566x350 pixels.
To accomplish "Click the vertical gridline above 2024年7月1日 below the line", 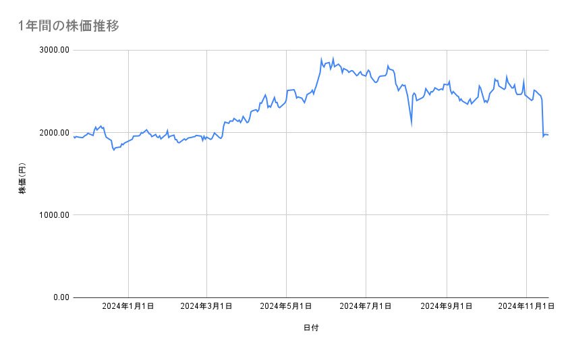I will tap(366, 202).
